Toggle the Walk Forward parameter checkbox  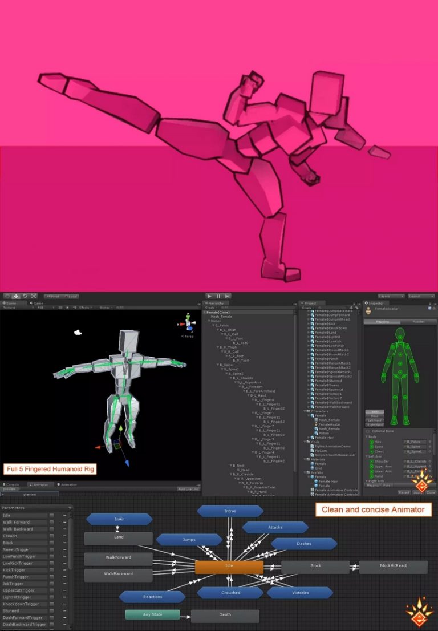pyautogui.click(x=51, y=523)
